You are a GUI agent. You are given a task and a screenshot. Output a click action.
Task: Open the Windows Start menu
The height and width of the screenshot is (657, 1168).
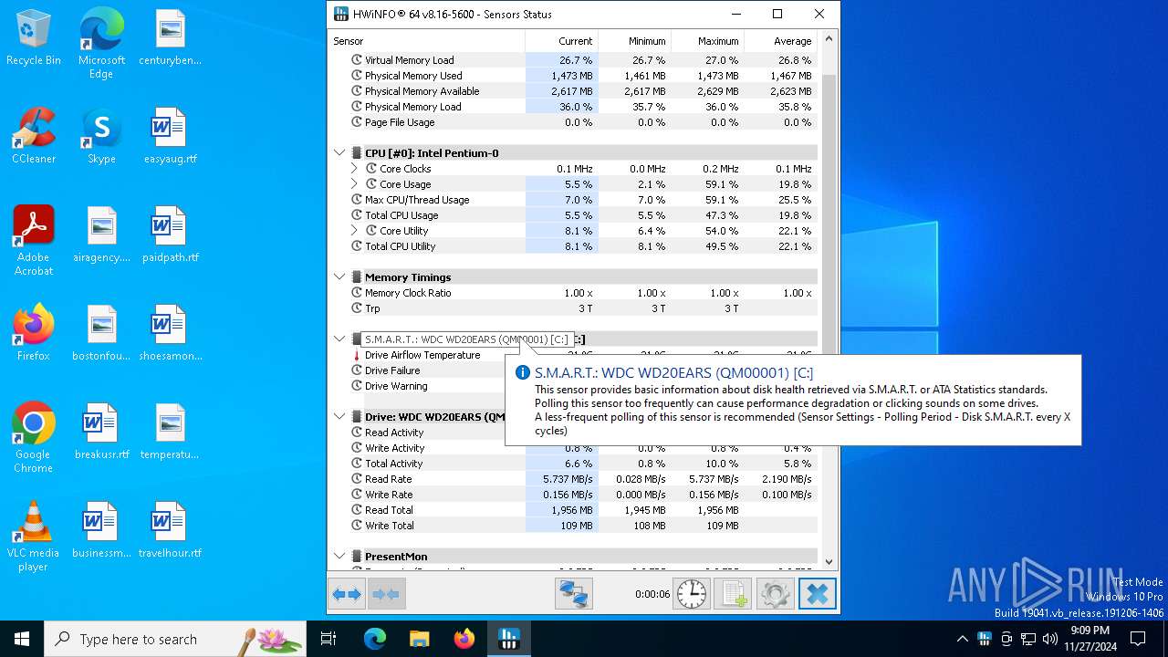tap(22, 639)
